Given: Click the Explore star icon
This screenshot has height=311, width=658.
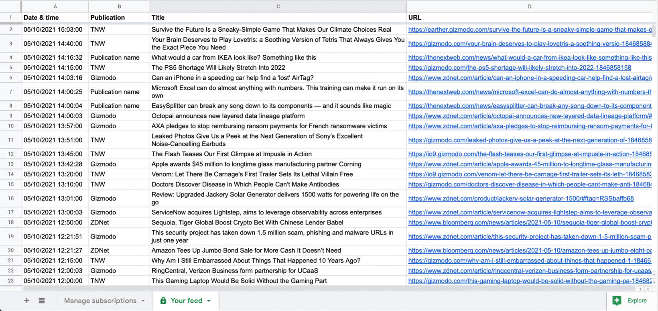Looking at the screenshot, I should tap(617, 301).
